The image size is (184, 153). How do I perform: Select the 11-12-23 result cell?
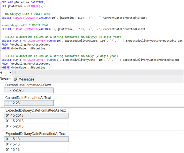[29, 103]
